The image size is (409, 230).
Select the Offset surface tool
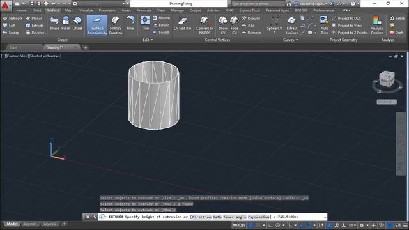tap(77, 24)
